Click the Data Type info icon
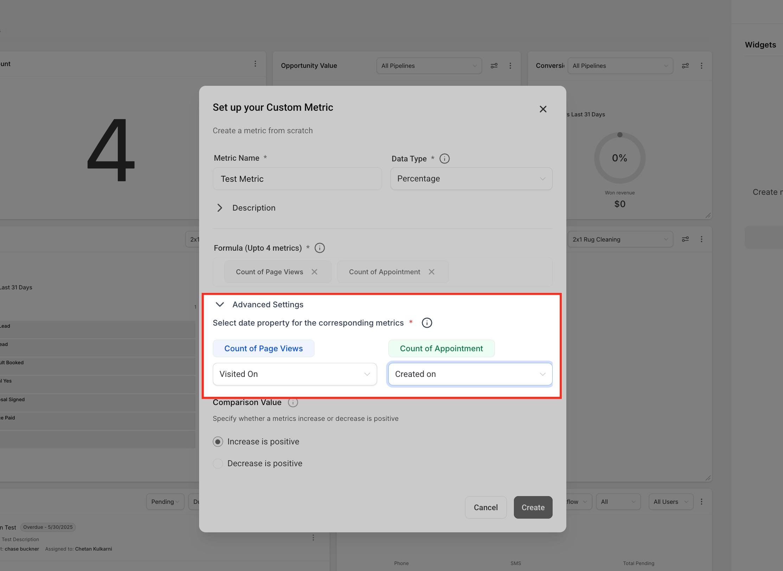Image resolution: width=783 pixels, height=571 pixels. click(444, 159)
